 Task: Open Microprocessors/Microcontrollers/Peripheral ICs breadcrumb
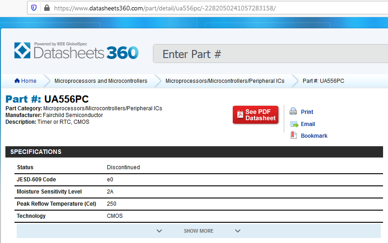click(x=225, y=81)
